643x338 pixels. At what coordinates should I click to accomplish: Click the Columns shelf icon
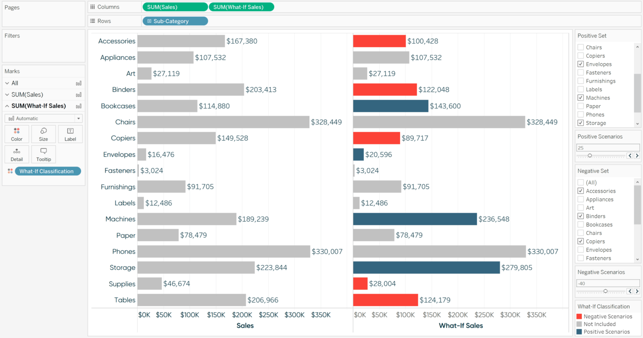click(x=93, y=7)
